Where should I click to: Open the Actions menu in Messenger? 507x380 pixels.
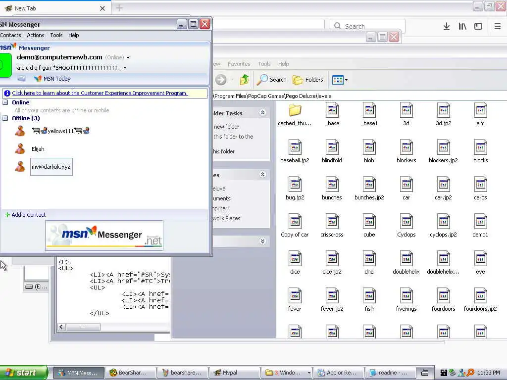pyautogui.click(x=36, y=35)
